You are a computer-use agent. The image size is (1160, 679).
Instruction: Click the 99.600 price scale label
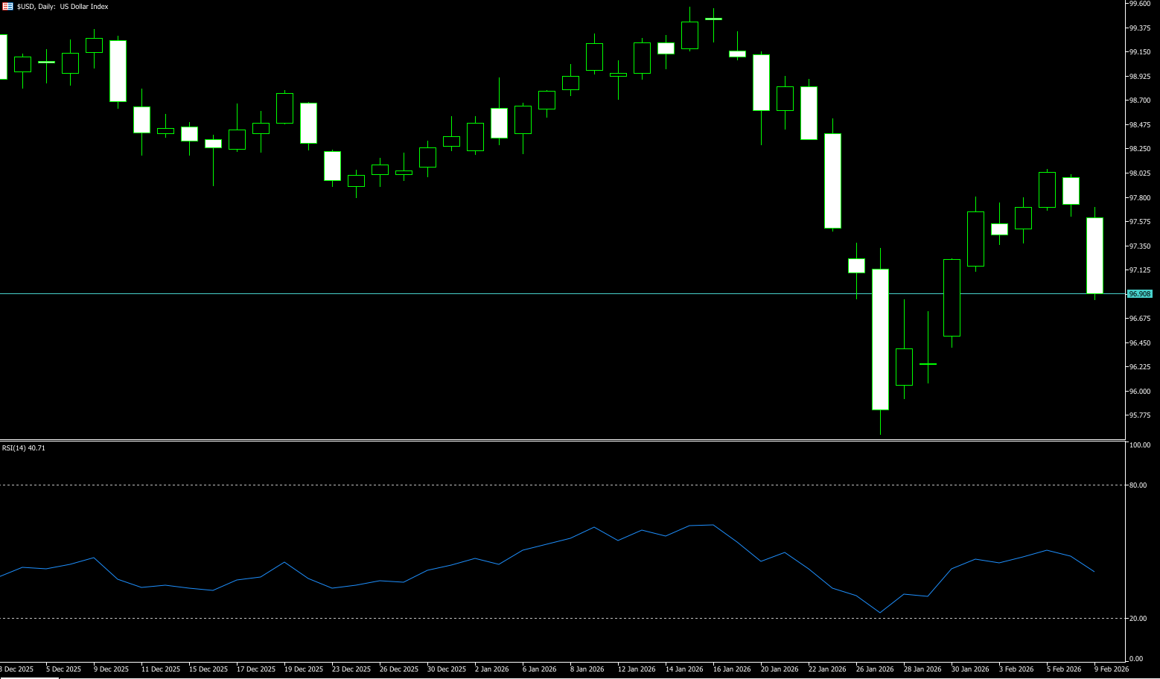1140,4
